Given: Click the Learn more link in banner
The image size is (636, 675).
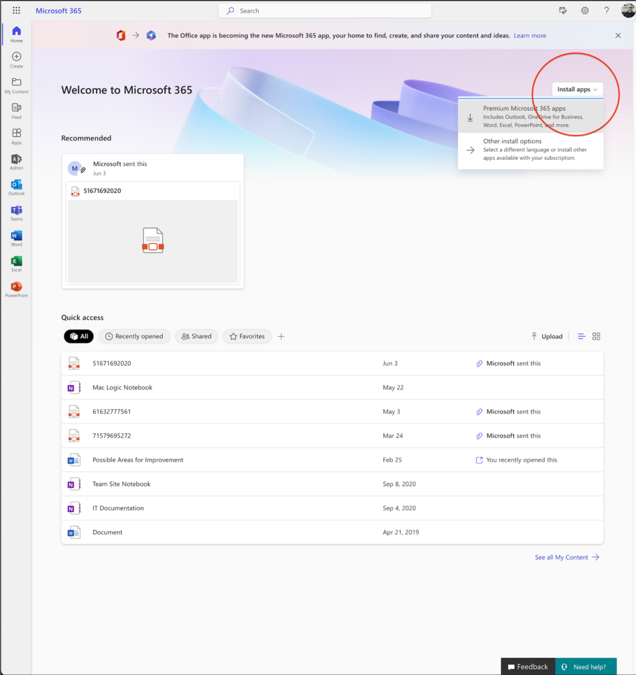Looking at the screenshot, I should click(530, 36).
